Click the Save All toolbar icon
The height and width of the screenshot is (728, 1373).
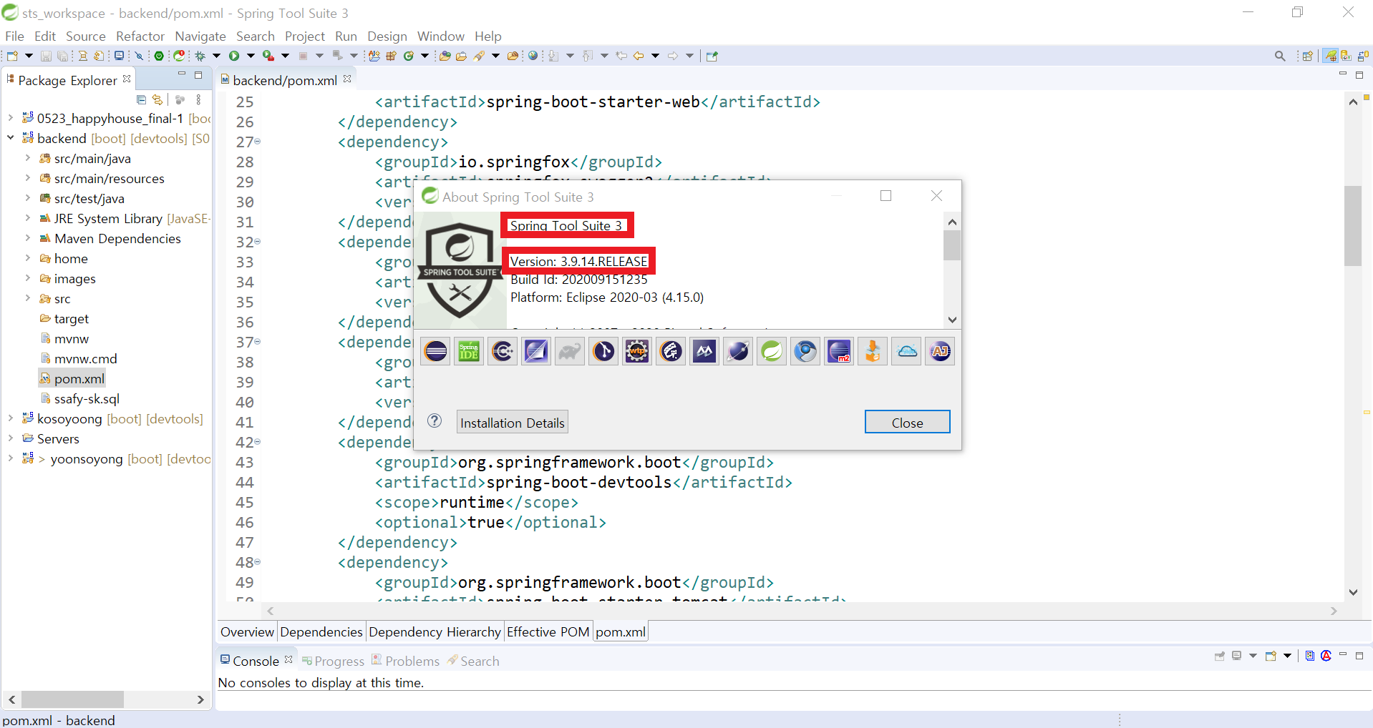(x=63, y=56)
